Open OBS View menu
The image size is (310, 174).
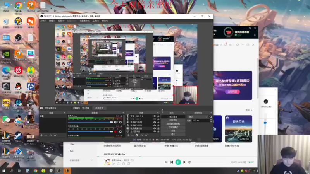(x=61, y=21)
